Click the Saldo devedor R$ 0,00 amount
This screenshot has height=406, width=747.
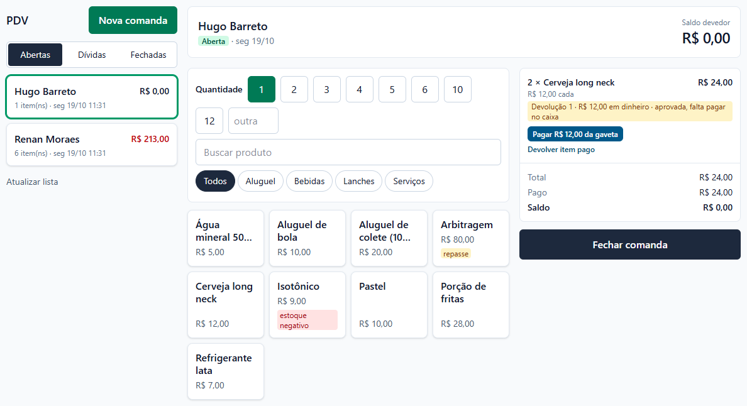coord(706,38)
